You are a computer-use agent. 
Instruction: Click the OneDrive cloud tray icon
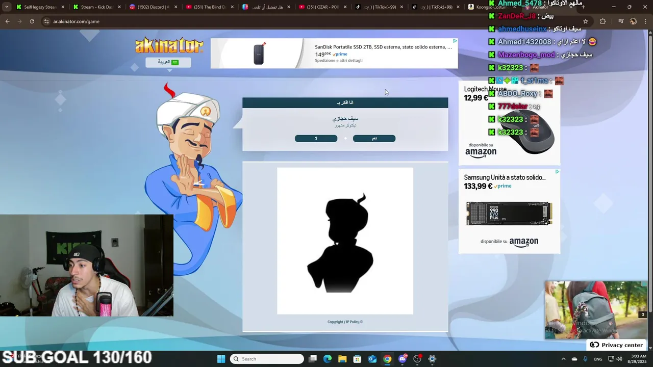tap(574, 359)
